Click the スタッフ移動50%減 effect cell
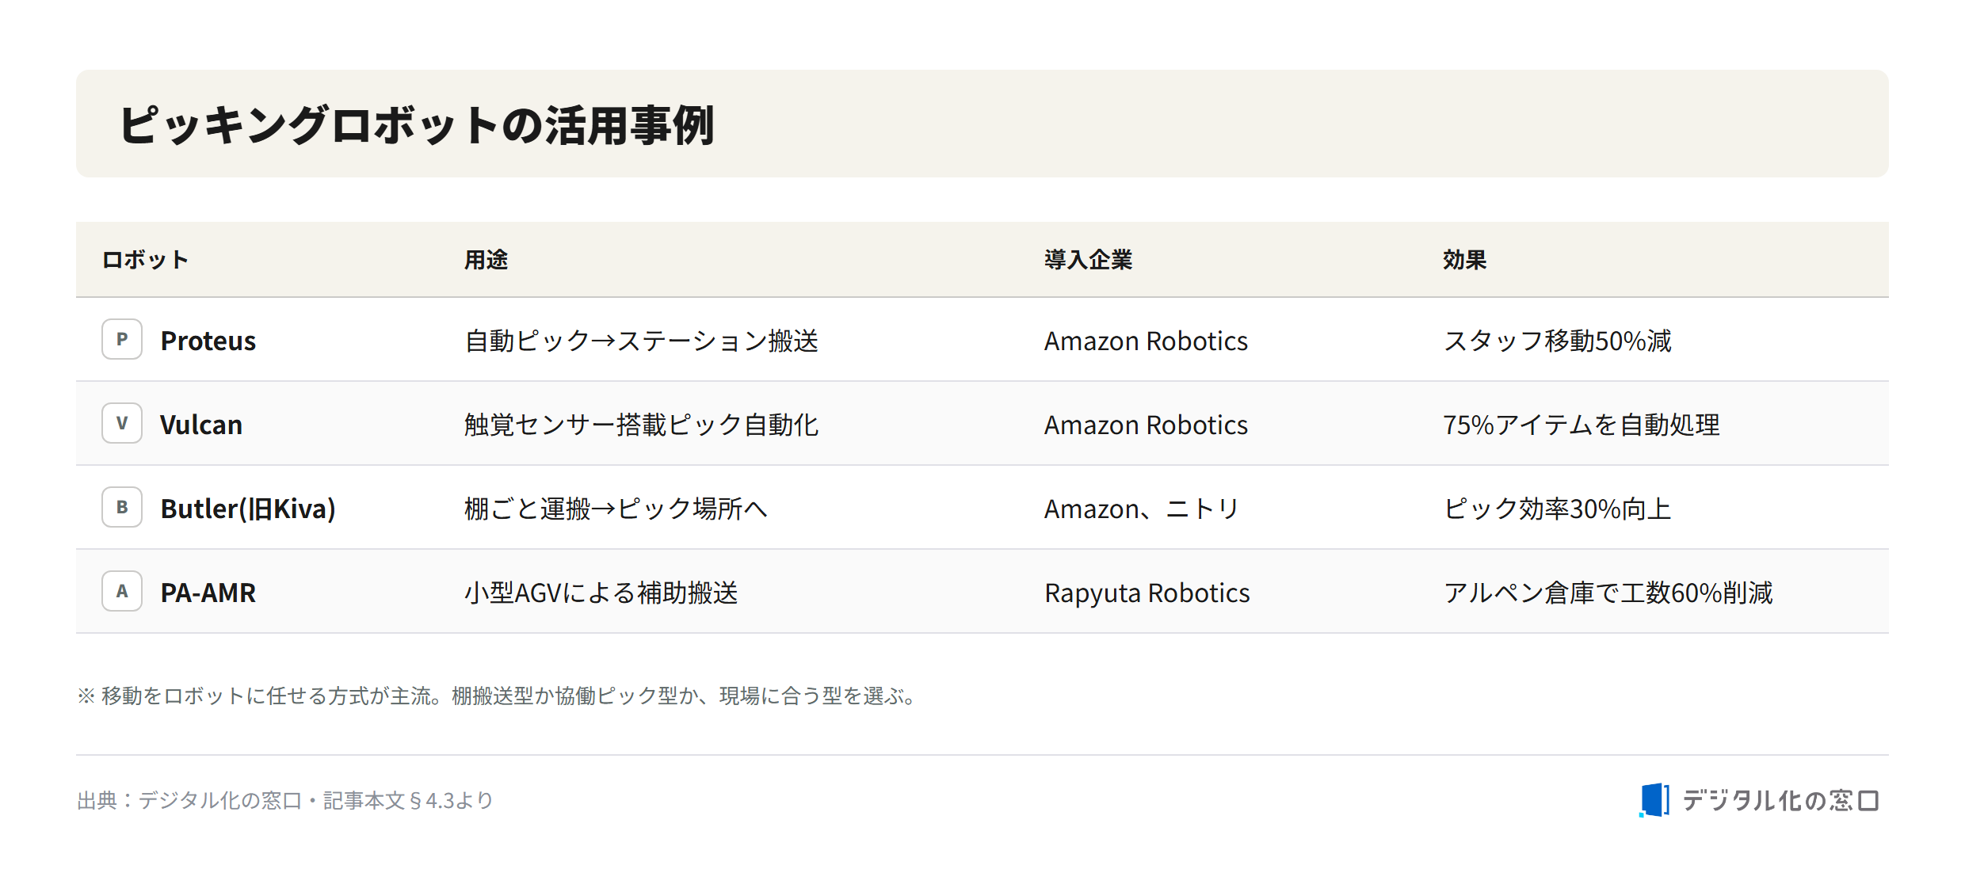The width and height of the screenshot is (1965, 892). tap(1557, 341)
